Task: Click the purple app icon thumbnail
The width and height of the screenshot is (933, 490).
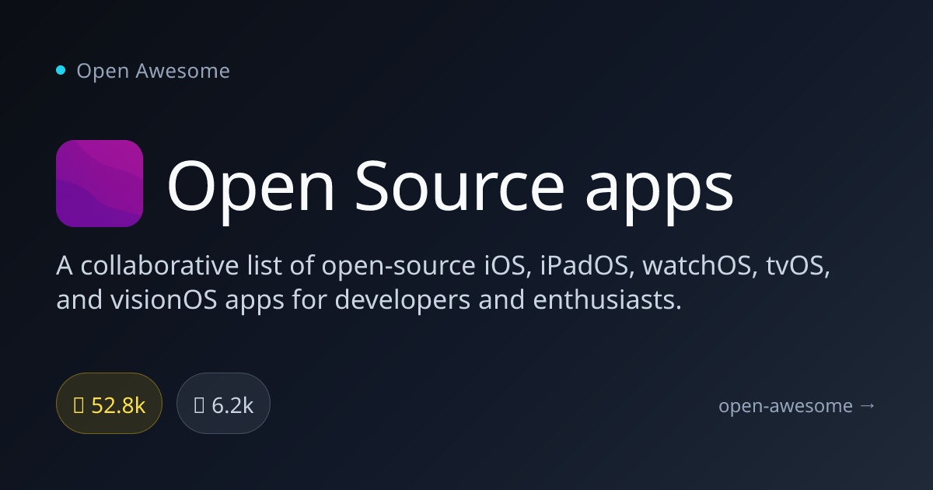Action: tap(100, 184)
